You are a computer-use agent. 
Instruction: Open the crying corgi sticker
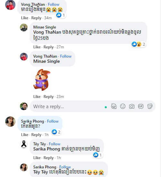(42, 80)
